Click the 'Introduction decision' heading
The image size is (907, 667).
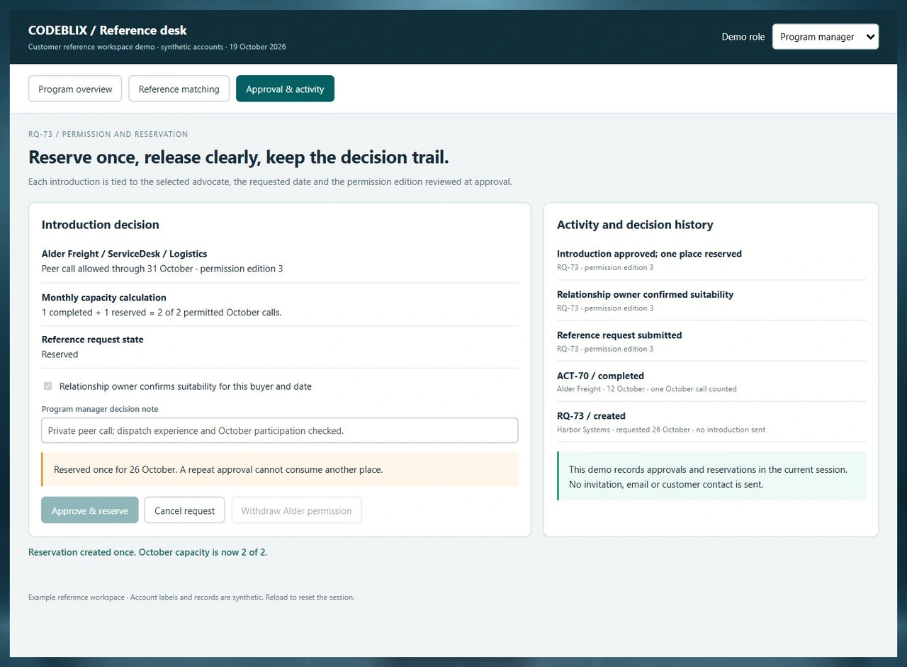[101, 225]
